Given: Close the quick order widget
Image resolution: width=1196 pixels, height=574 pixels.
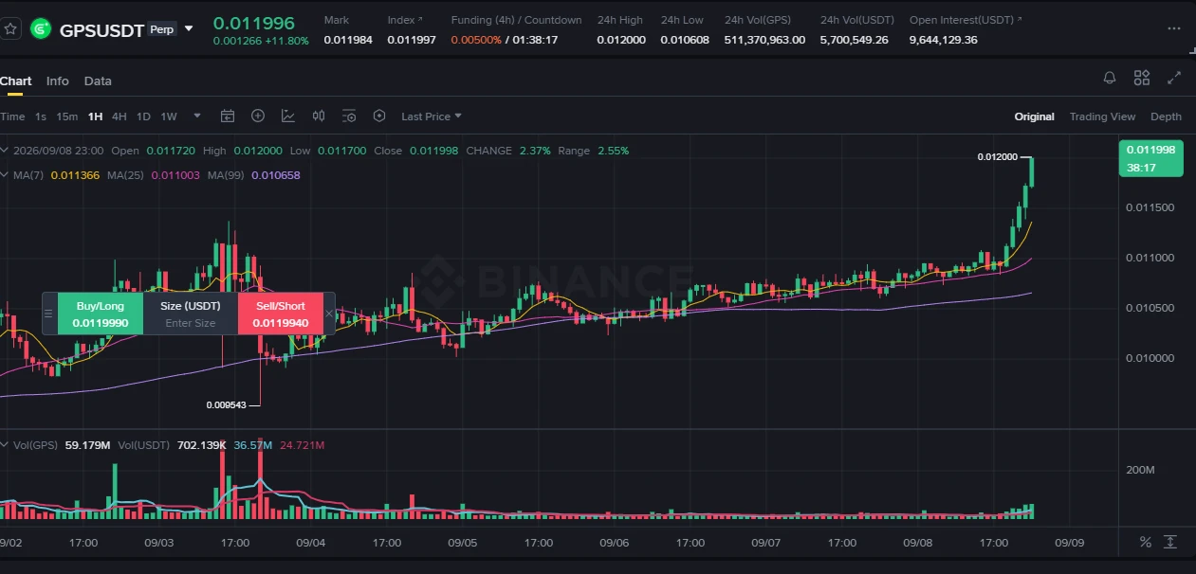Looking at the screenshot, I should (x=329, y=314).
